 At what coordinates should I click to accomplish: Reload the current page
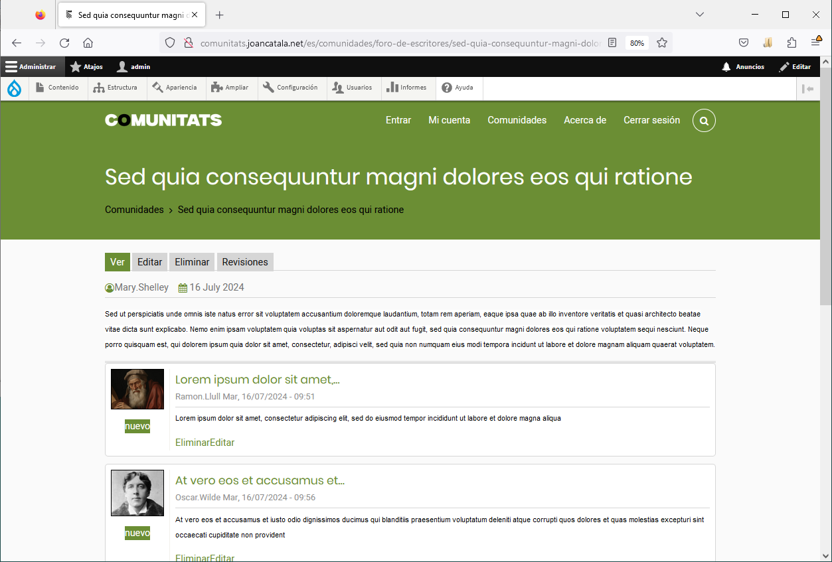click(64, 42)
